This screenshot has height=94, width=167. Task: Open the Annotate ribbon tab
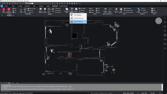(20, 6)
